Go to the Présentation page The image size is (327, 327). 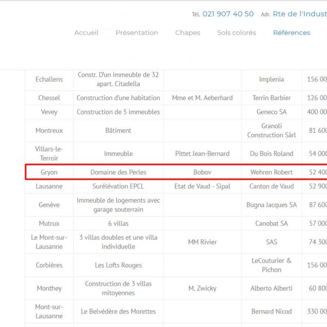tap(136, 33)
